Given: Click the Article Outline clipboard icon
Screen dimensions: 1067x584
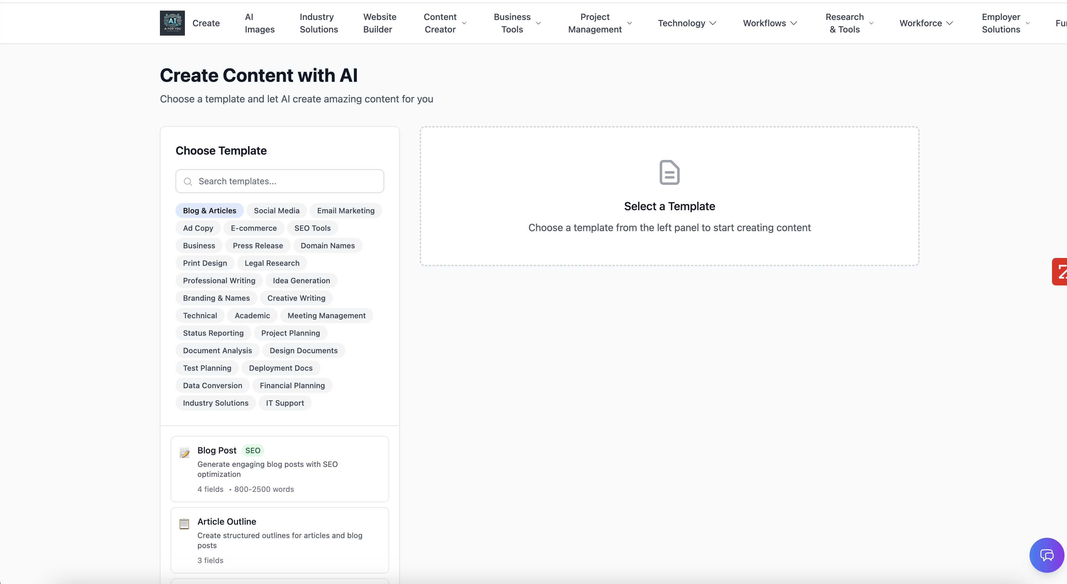Looking at the screenshot, I should [184, 523].
